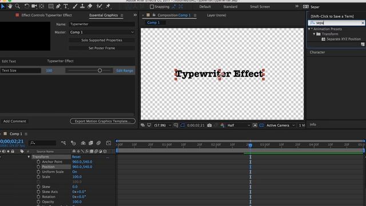The image size is (366, 206).
Task: Select the Unified Camera tool
Action: coord(34,6)
